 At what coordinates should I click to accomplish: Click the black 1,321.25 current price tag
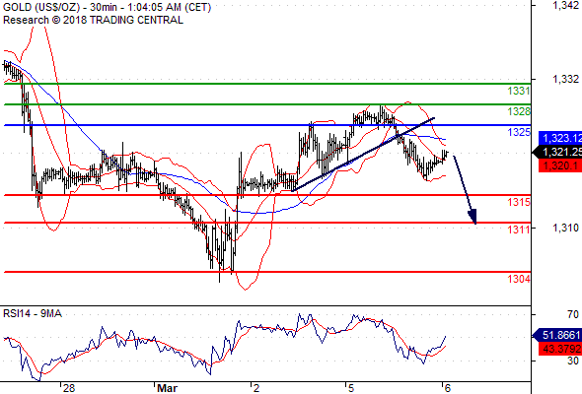pyautogui.click(x=557, y=152)
